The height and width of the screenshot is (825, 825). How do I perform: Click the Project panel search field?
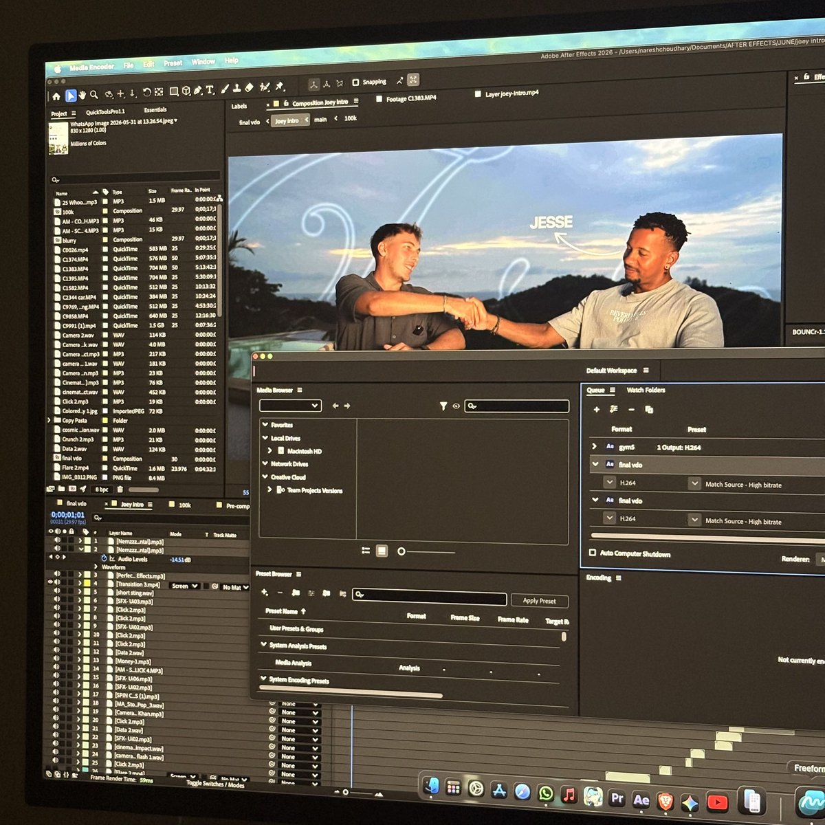(x=134, y=178)
